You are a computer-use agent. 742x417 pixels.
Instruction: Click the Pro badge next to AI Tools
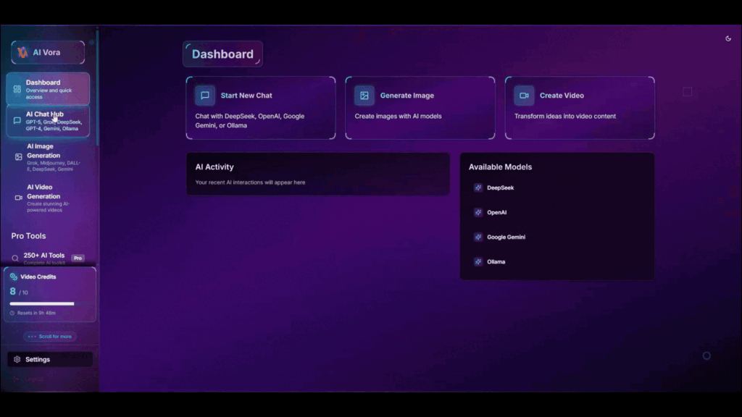tap(78, 258)
